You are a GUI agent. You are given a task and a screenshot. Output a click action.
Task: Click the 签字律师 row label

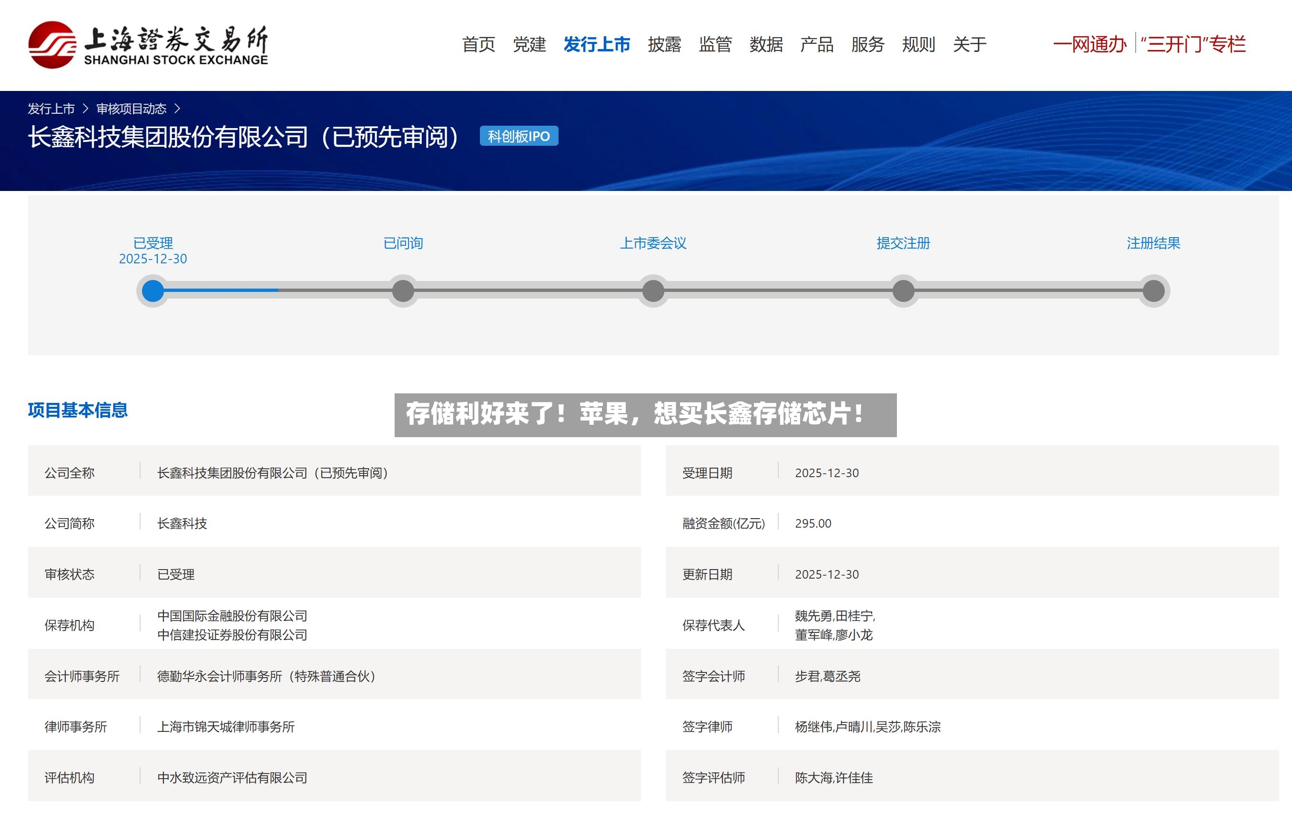(707, 727)
